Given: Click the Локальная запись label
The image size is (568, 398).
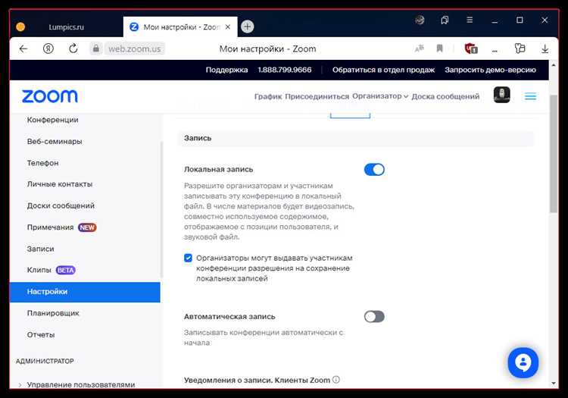Looking at the screenshot, I should tap(218, 169).
